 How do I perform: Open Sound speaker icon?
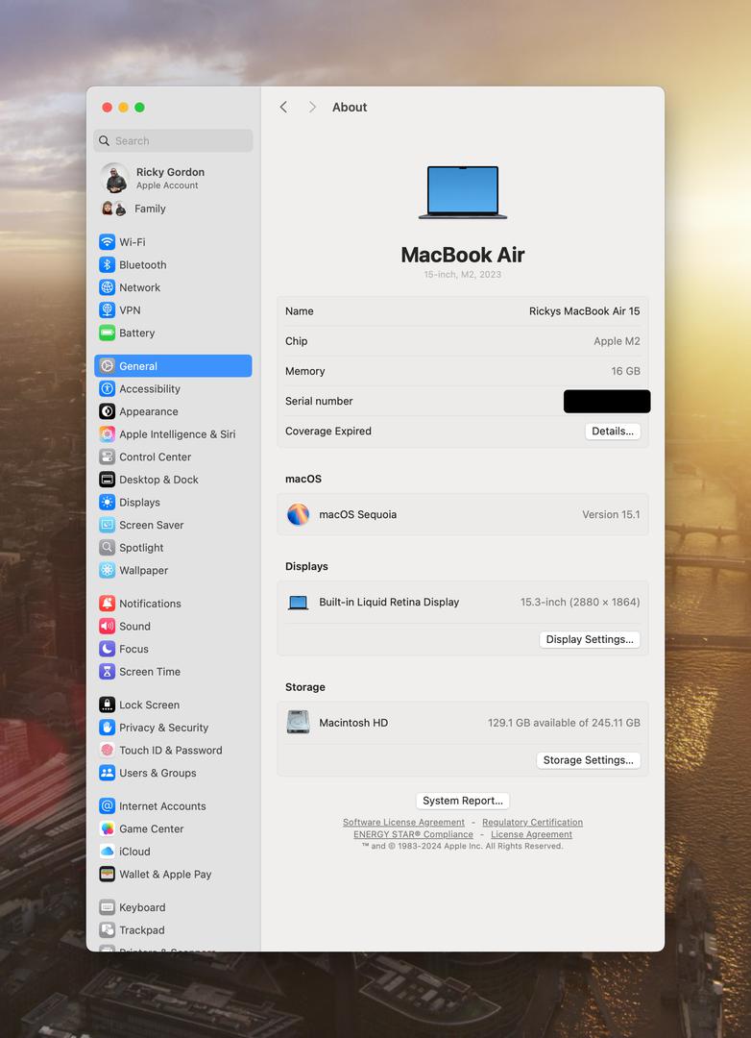[108, 627]
